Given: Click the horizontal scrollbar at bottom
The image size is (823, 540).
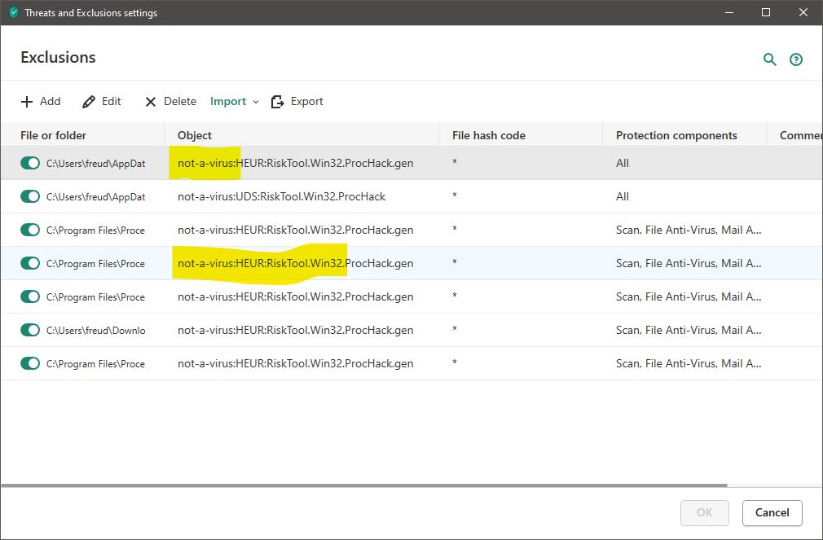Looking at the screenshot, I should point(364,485).
